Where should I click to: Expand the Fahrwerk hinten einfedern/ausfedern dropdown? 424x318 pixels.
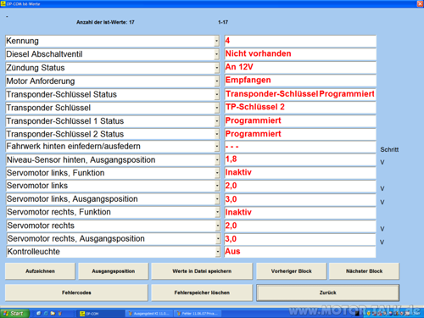(217, 147)
